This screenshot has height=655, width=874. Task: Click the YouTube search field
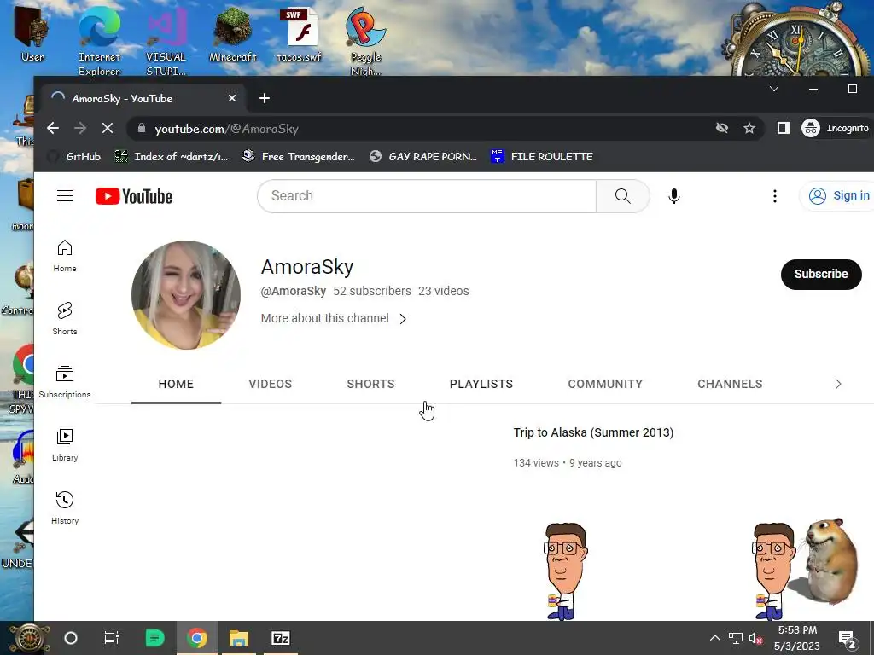coord(427,196)
